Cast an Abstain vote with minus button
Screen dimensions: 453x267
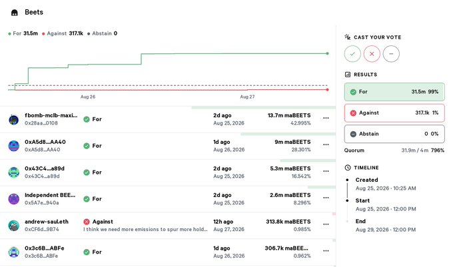[x=391, y=54]
